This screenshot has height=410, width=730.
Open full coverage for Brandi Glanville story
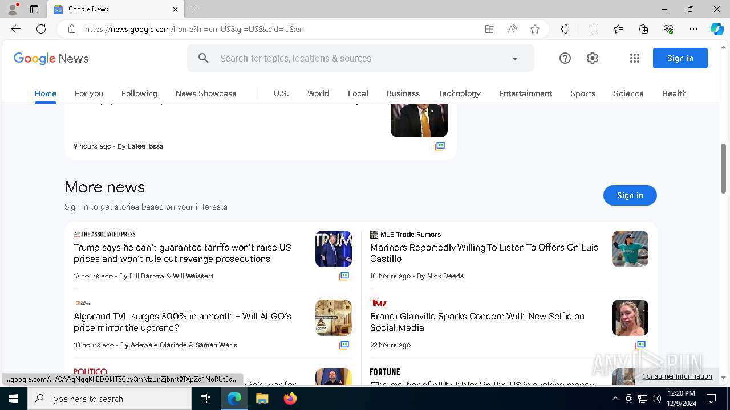coord(640,345)
